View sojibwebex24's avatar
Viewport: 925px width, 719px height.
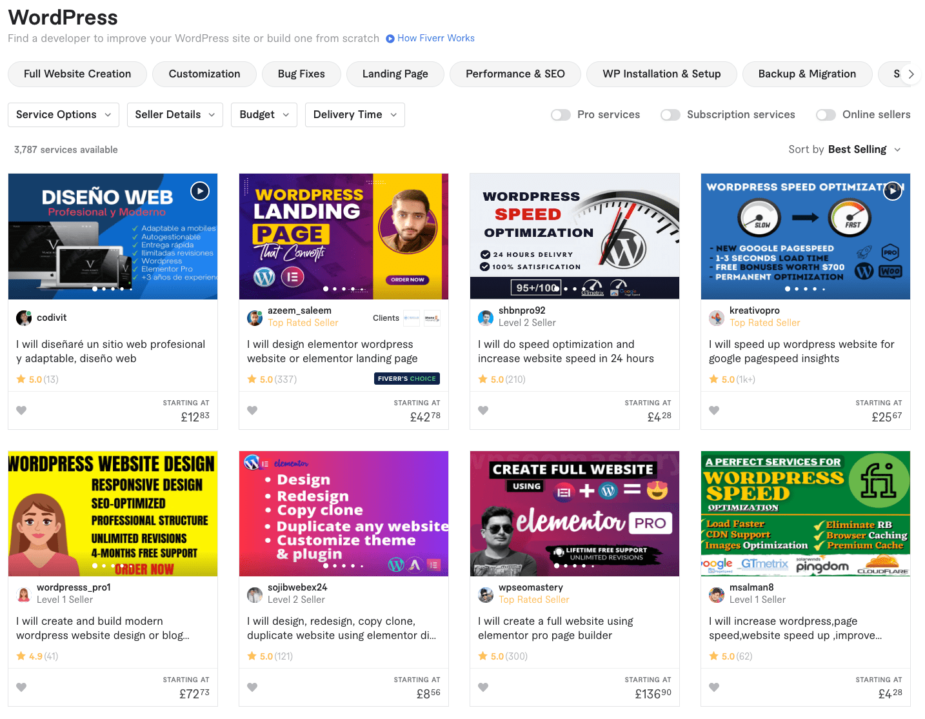point(255,594)
